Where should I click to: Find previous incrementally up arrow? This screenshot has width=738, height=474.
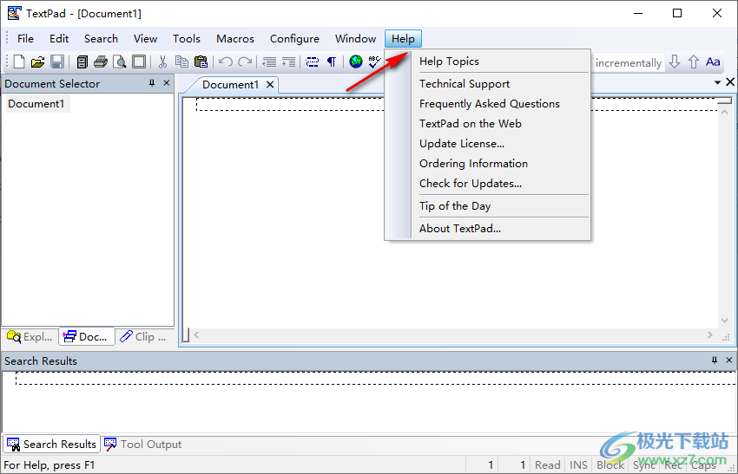click(x=694, y=62)
